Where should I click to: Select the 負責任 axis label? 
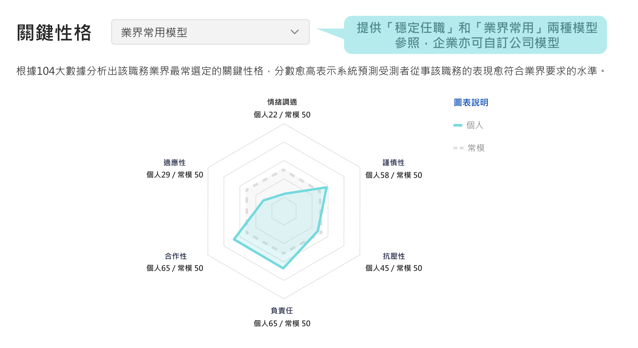tap(282, 310)
